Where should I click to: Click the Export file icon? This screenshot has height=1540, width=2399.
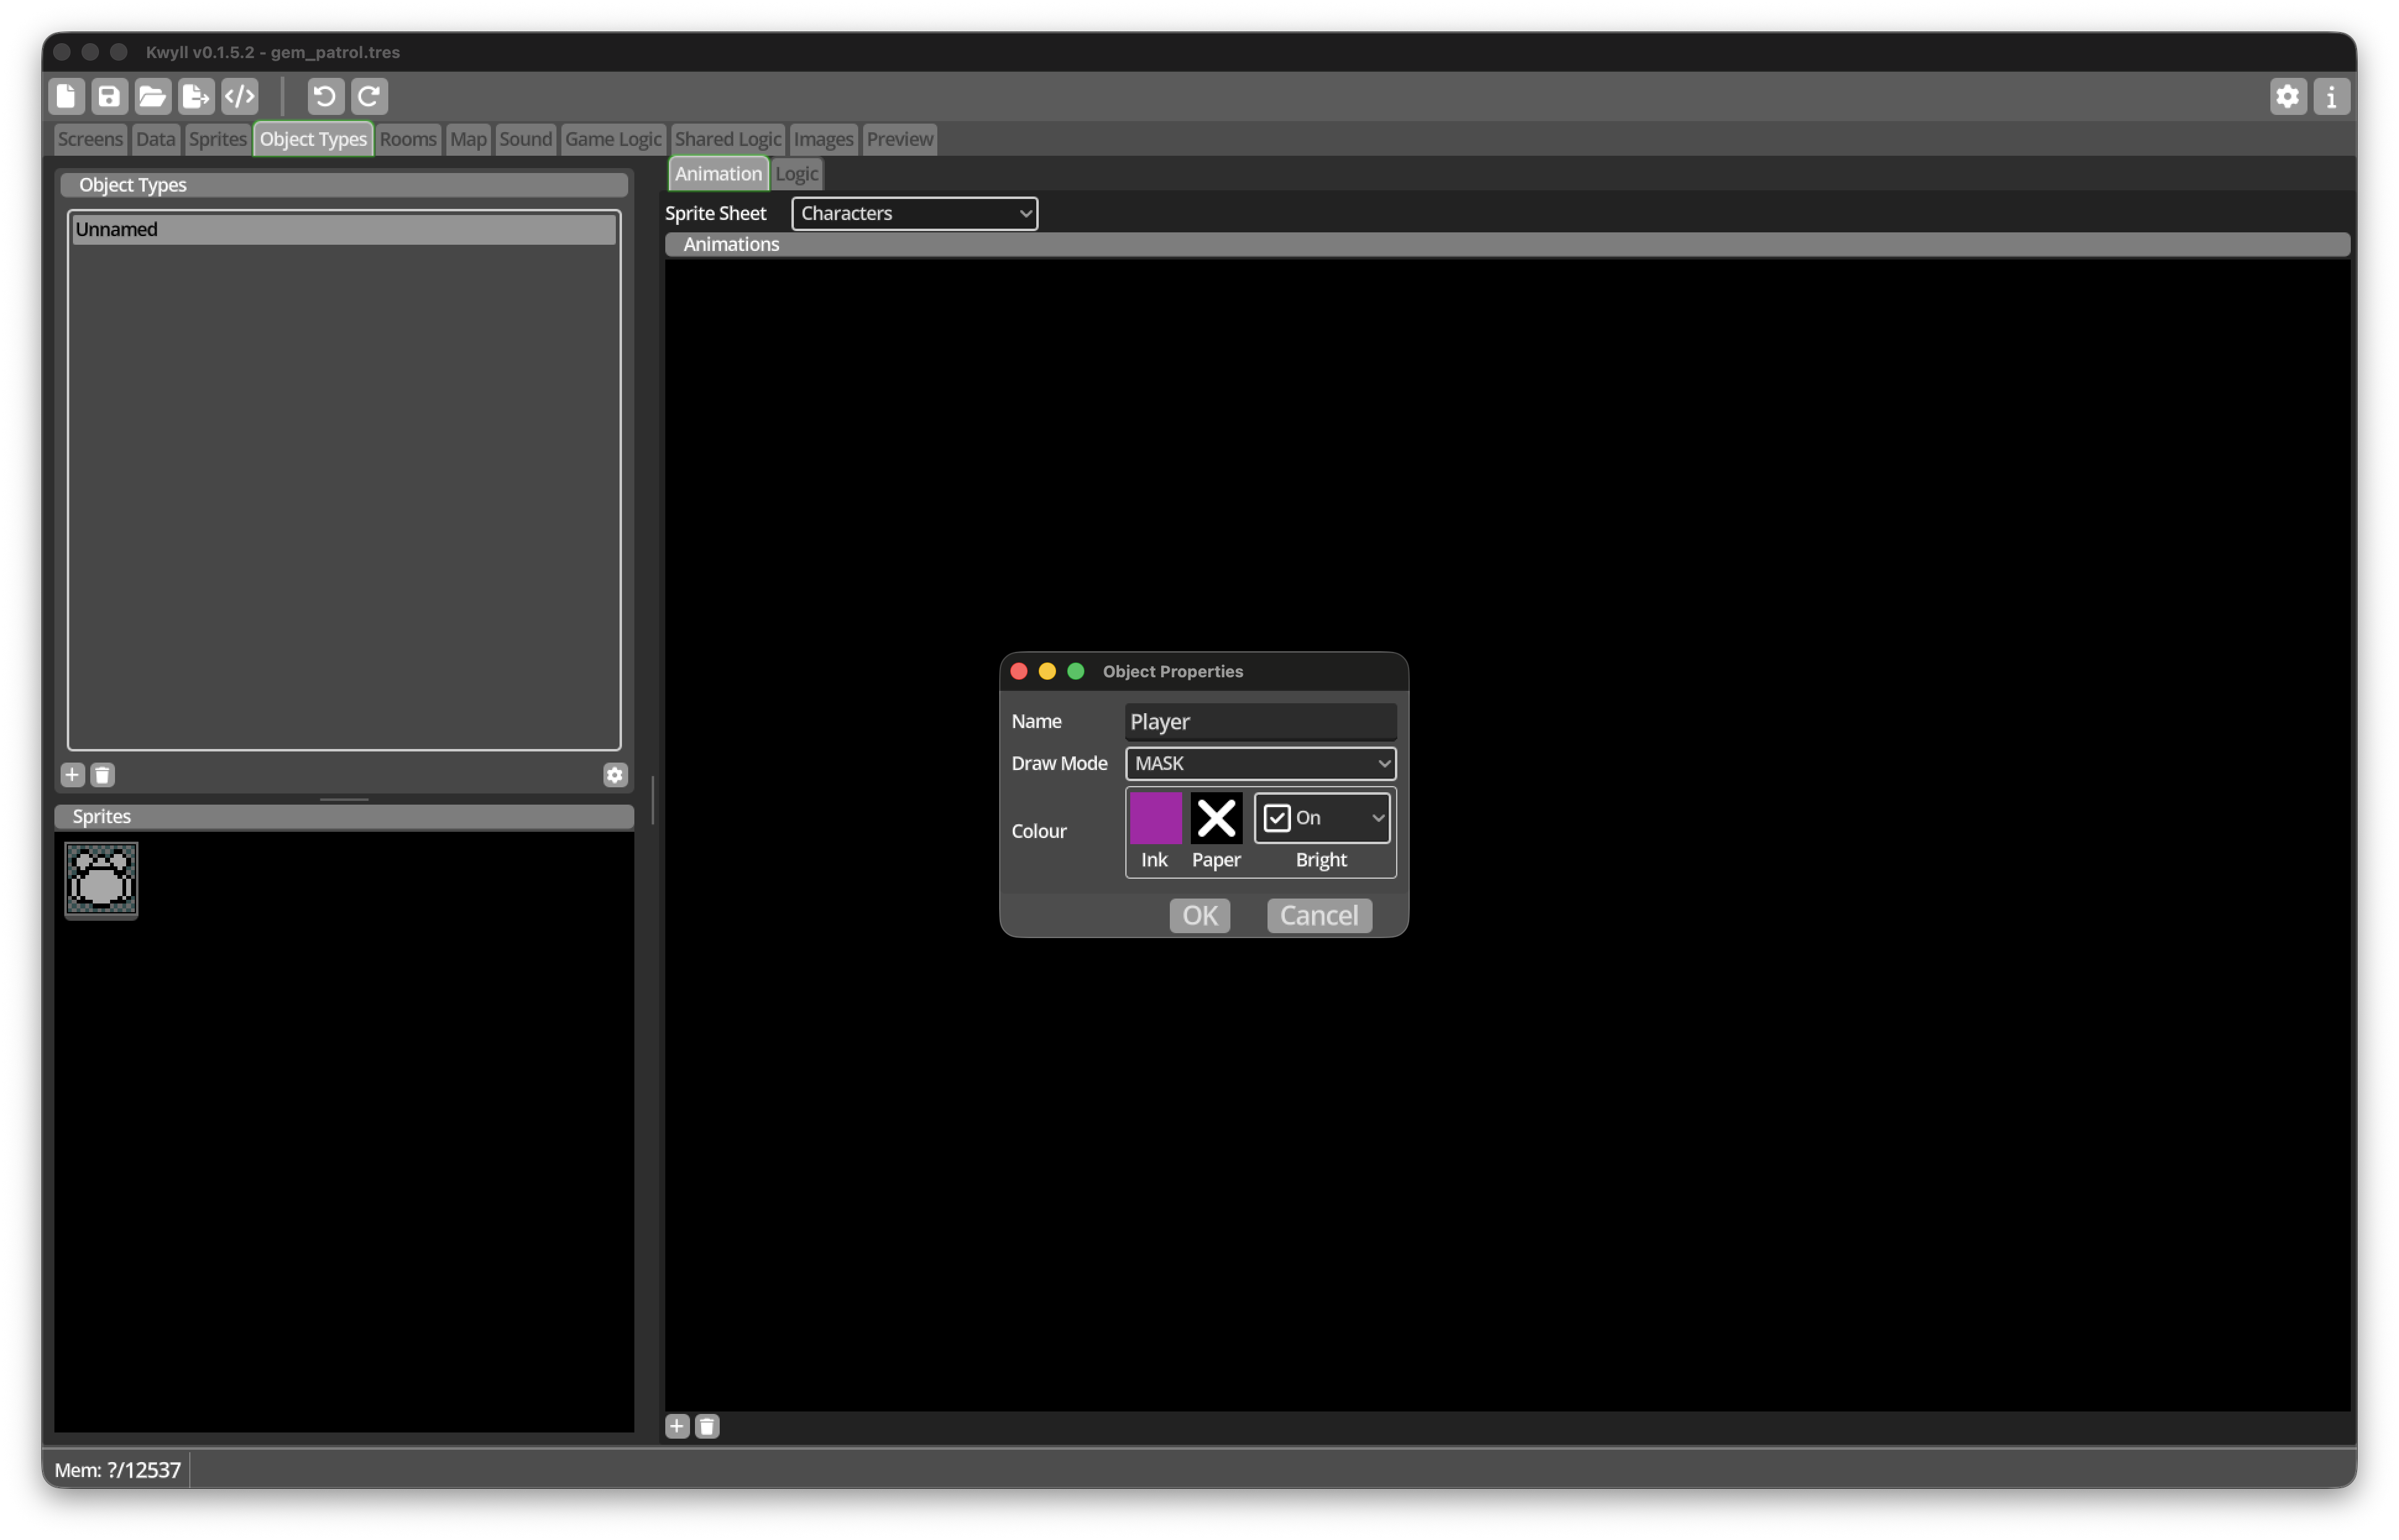[196, 96]
